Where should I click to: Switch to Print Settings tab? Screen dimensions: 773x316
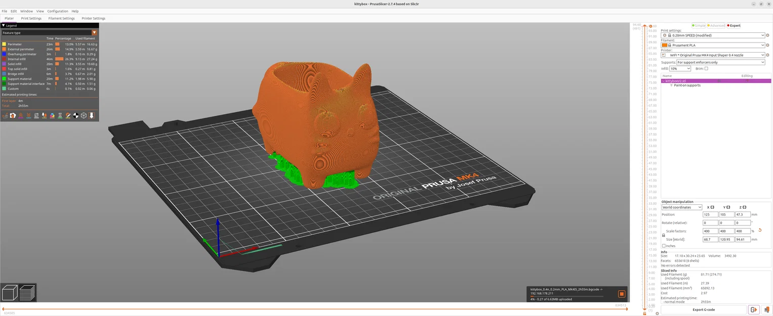click(x=31, y=18)
